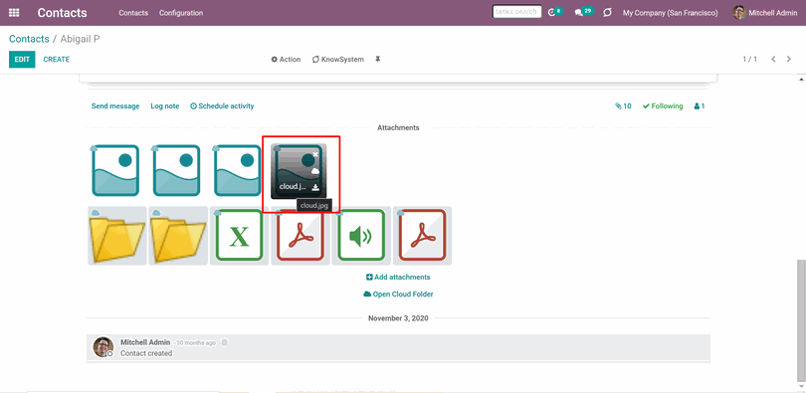Open the Action dropdown
Screen dimensions: 806x393
point(286,60)
